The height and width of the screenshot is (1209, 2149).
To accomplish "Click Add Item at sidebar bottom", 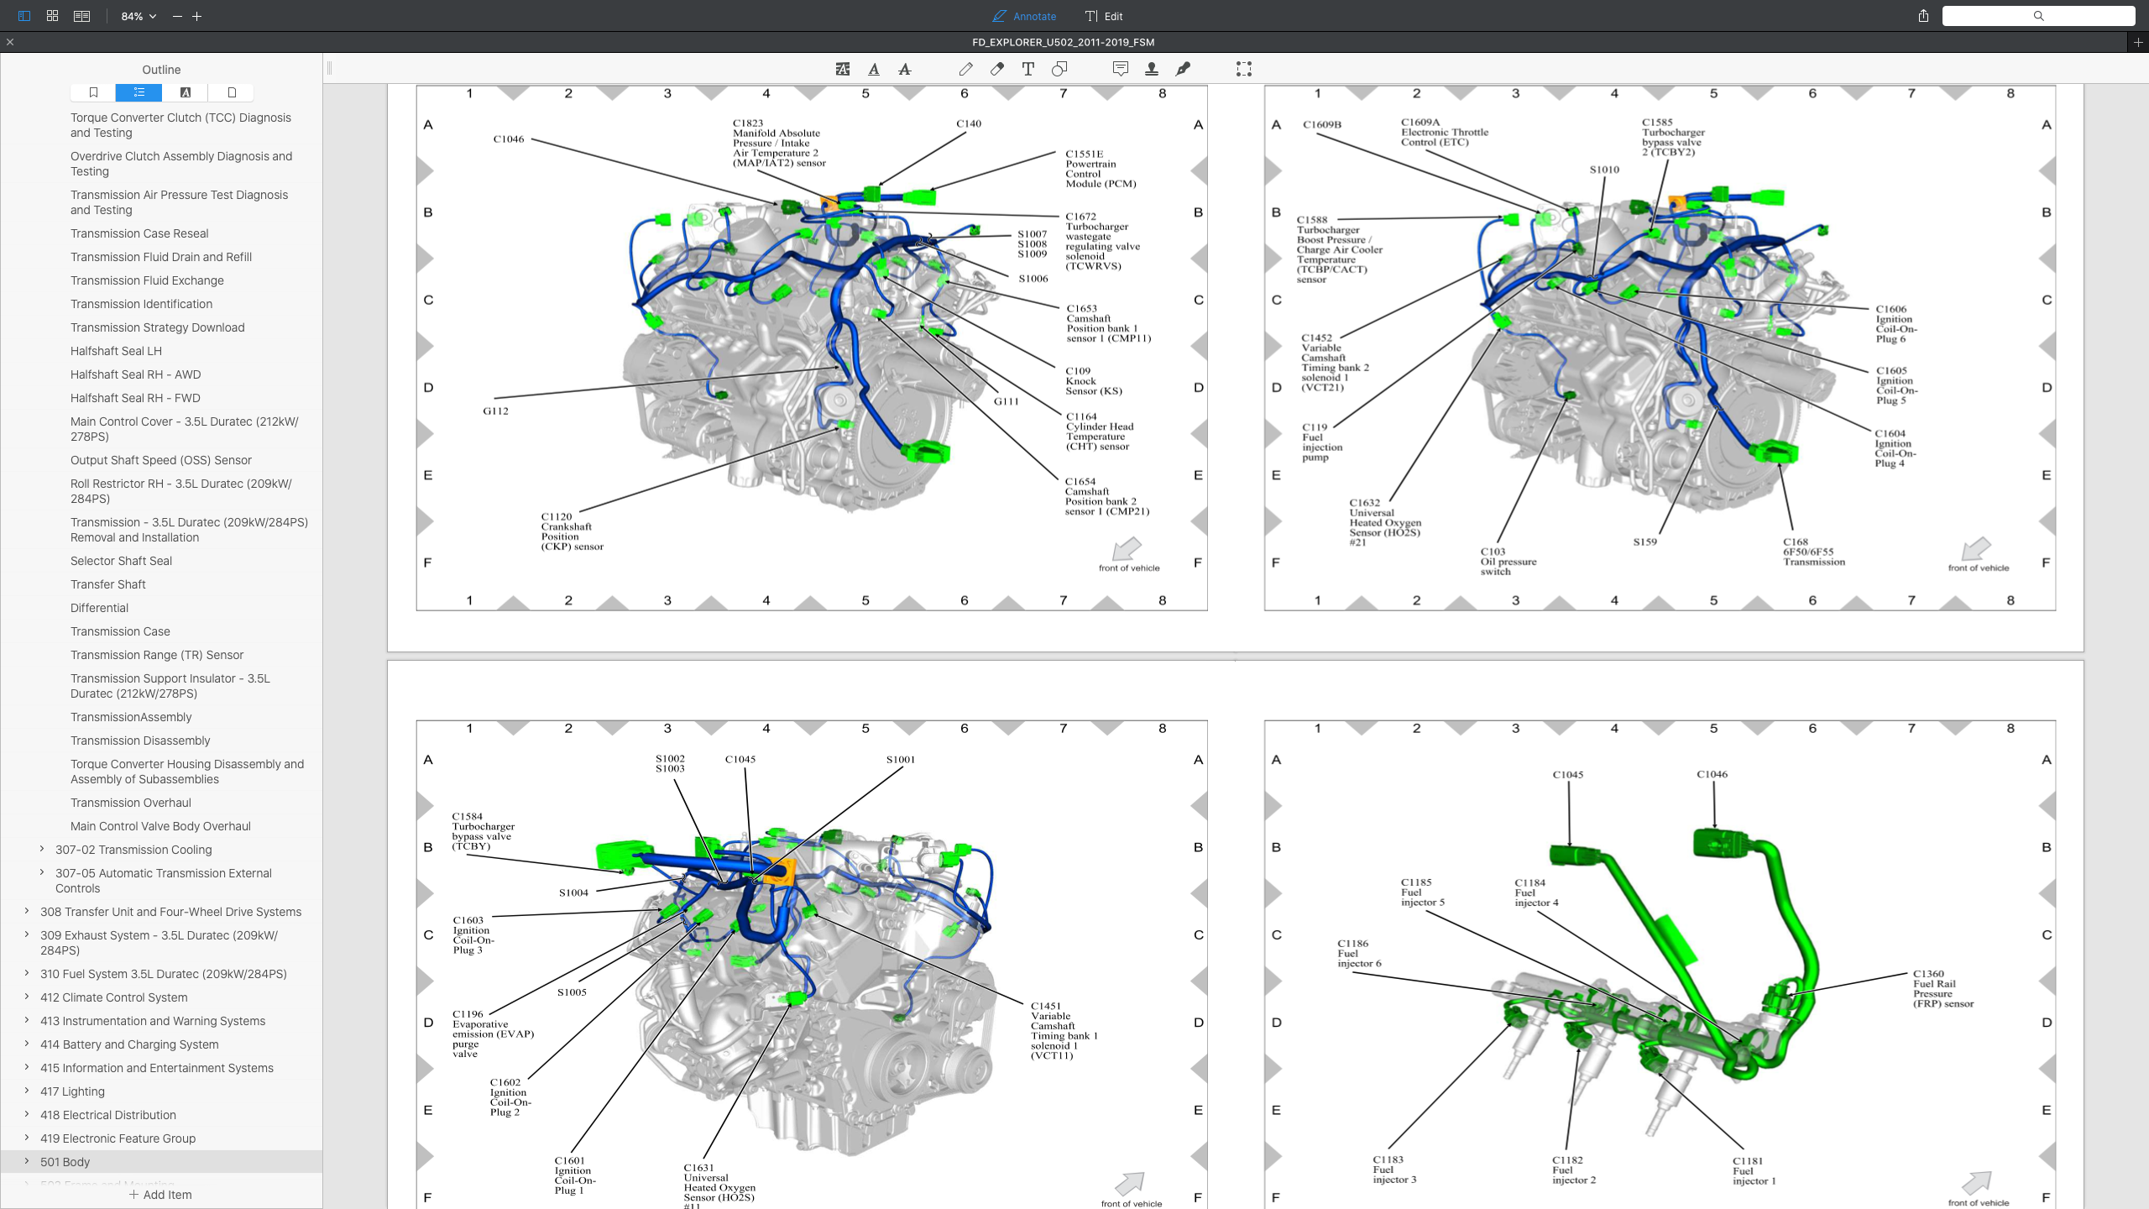I will (160, 1195).
